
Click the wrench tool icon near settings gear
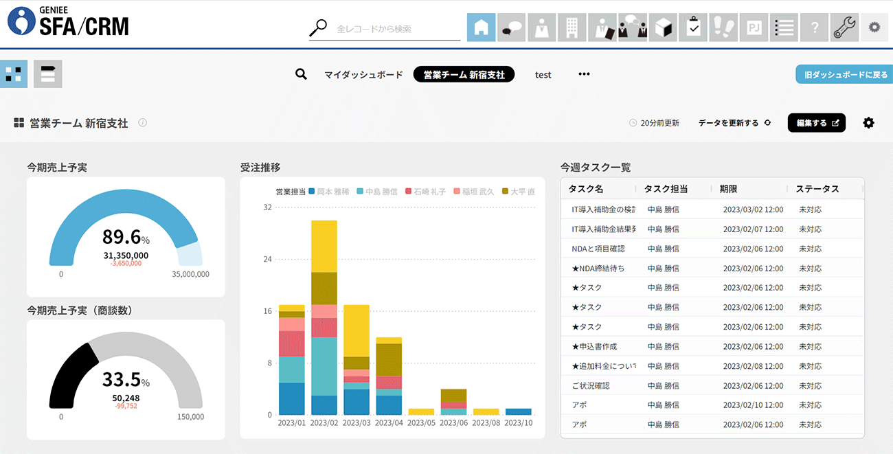[844, 27]
